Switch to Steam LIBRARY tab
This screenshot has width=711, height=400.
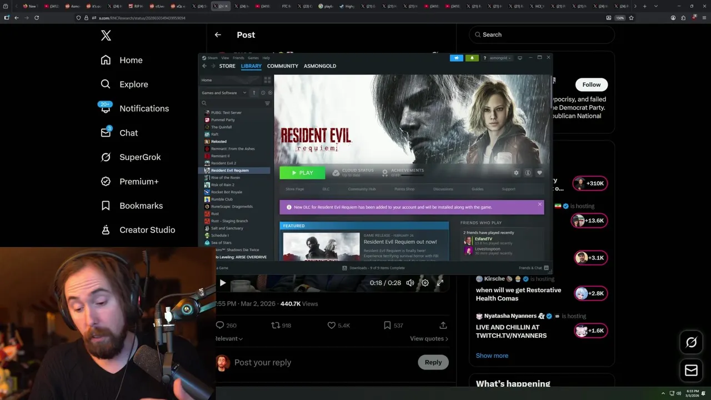click(x=251, y=66)
